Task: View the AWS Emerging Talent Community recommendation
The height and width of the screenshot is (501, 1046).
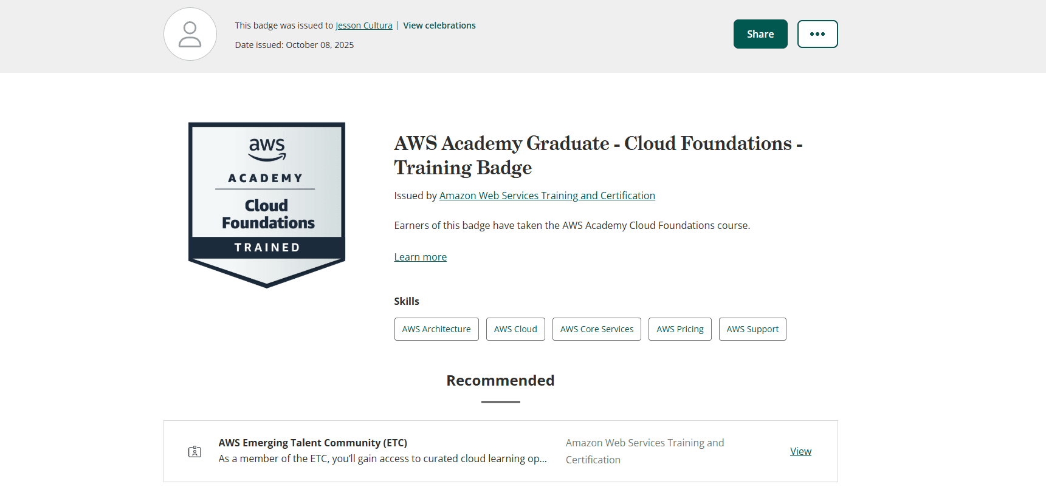Action: click(x=800, y=451)
